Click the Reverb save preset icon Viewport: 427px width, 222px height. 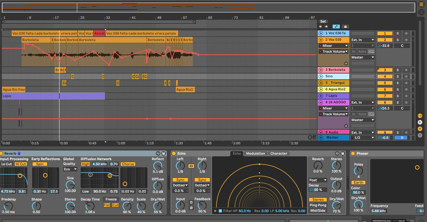pyautogui.click(x=164, y=154)
